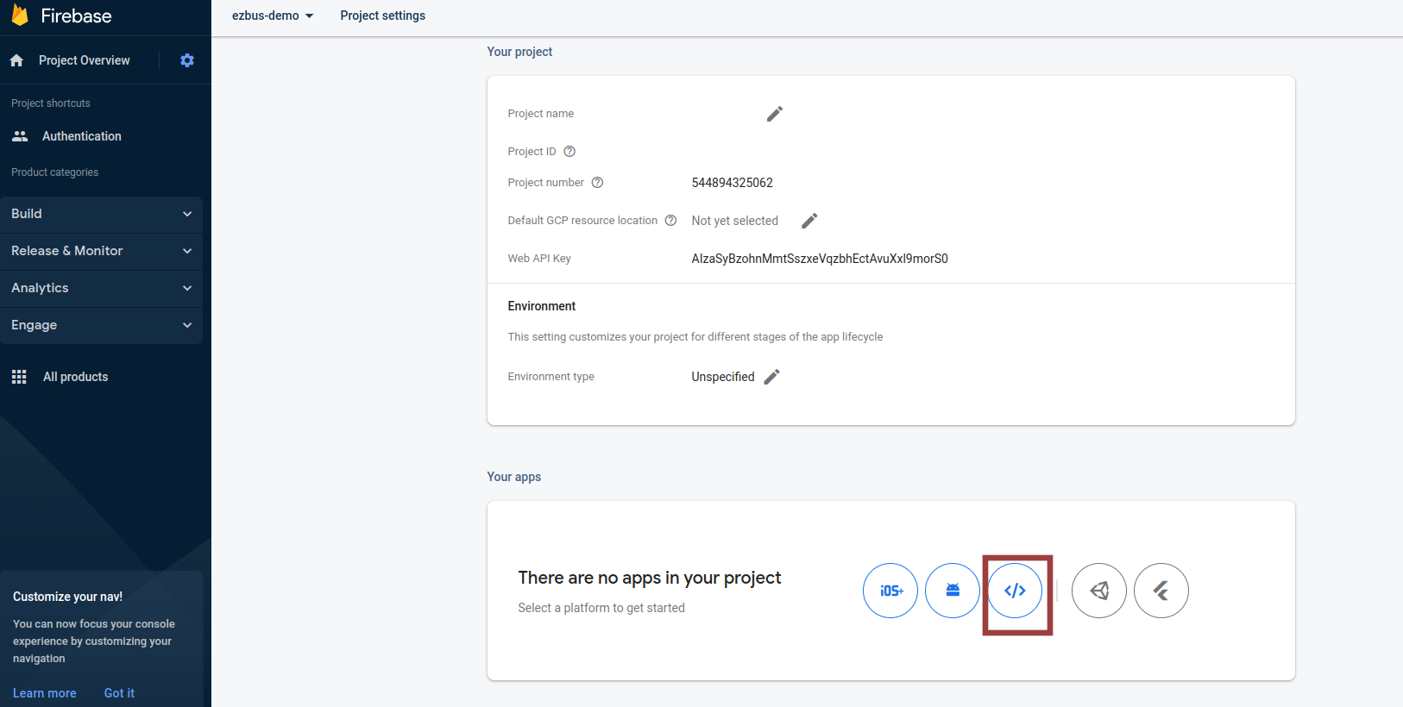Screen dimensions: 1403x707
Task: Open Project number help icon
Action: pyautogui.click(x=597, y=183)
